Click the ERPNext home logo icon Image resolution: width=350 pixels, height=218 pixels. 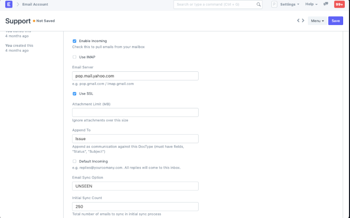9,4
